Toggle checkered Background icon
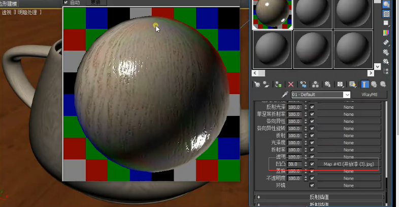This screenshot has width=399, height=207. (386, 14)
